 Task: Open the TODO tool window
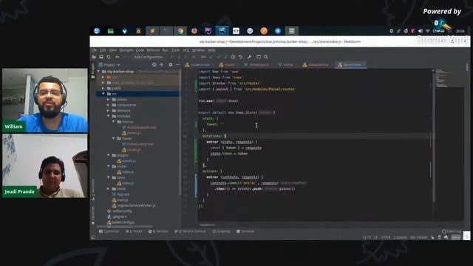coord(134,231)
